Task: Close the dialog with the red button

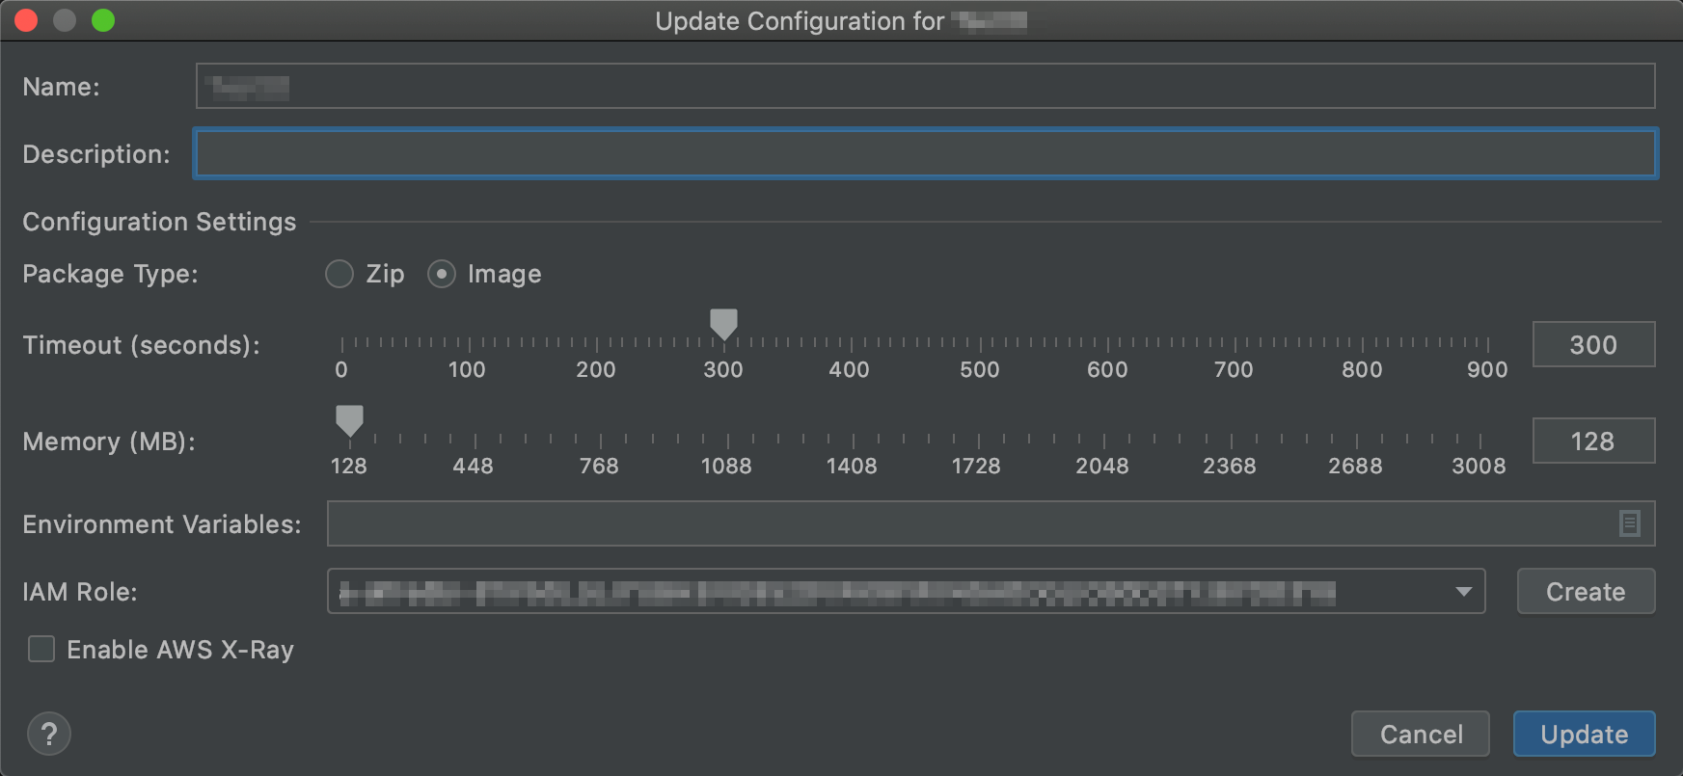Action: pyautogui.click(x=26, y=20)
